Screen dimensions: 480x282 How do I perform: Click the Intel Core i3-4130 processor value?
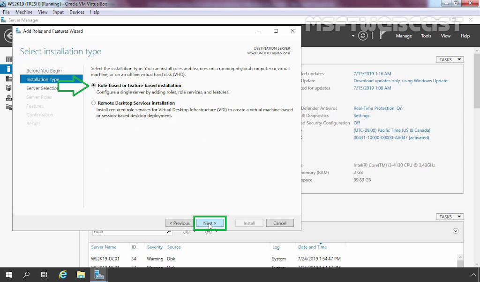[394, 165]
